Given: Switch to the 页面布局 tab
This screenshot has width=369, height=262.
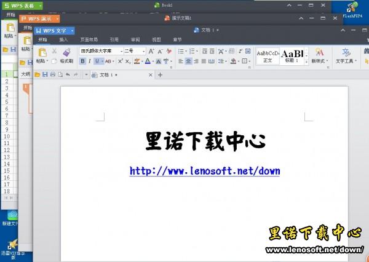Looking at the screenshot, I should click(x=89, y=40).
